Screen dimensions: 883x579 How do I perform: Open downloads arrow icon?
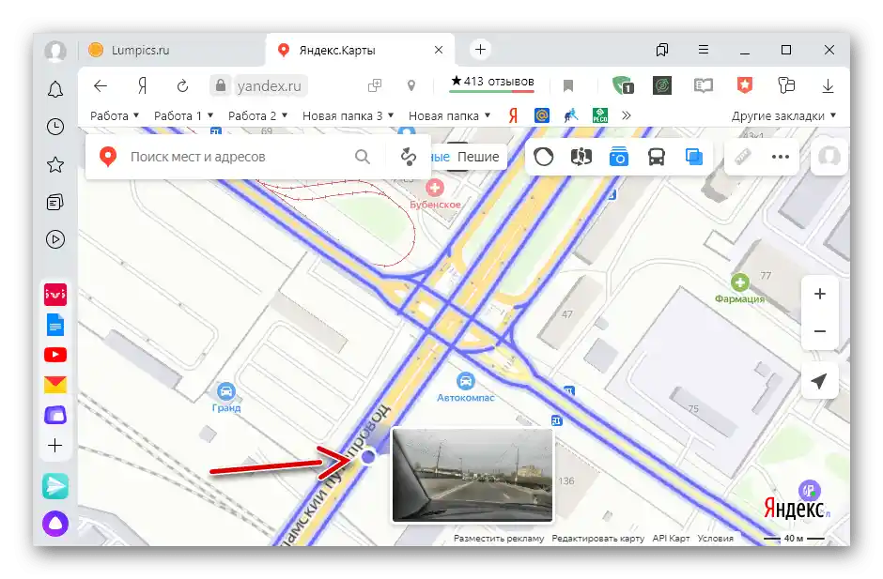pyautogui.click(x=828, y=86)
